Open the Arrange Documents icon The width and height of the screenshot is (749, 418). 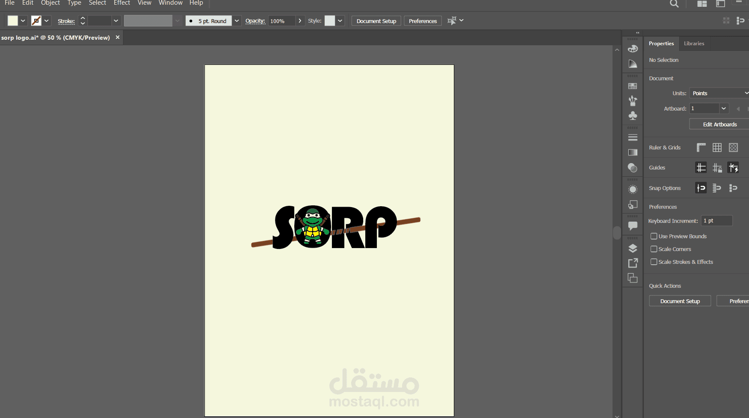coord(702,4)
